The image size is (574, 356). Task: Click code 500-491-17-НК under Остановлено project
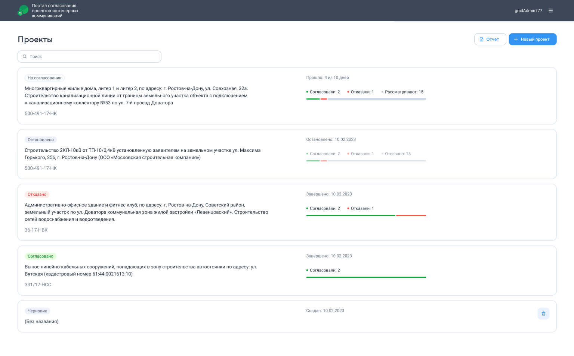pyautogui.click(x=41, y=168)
